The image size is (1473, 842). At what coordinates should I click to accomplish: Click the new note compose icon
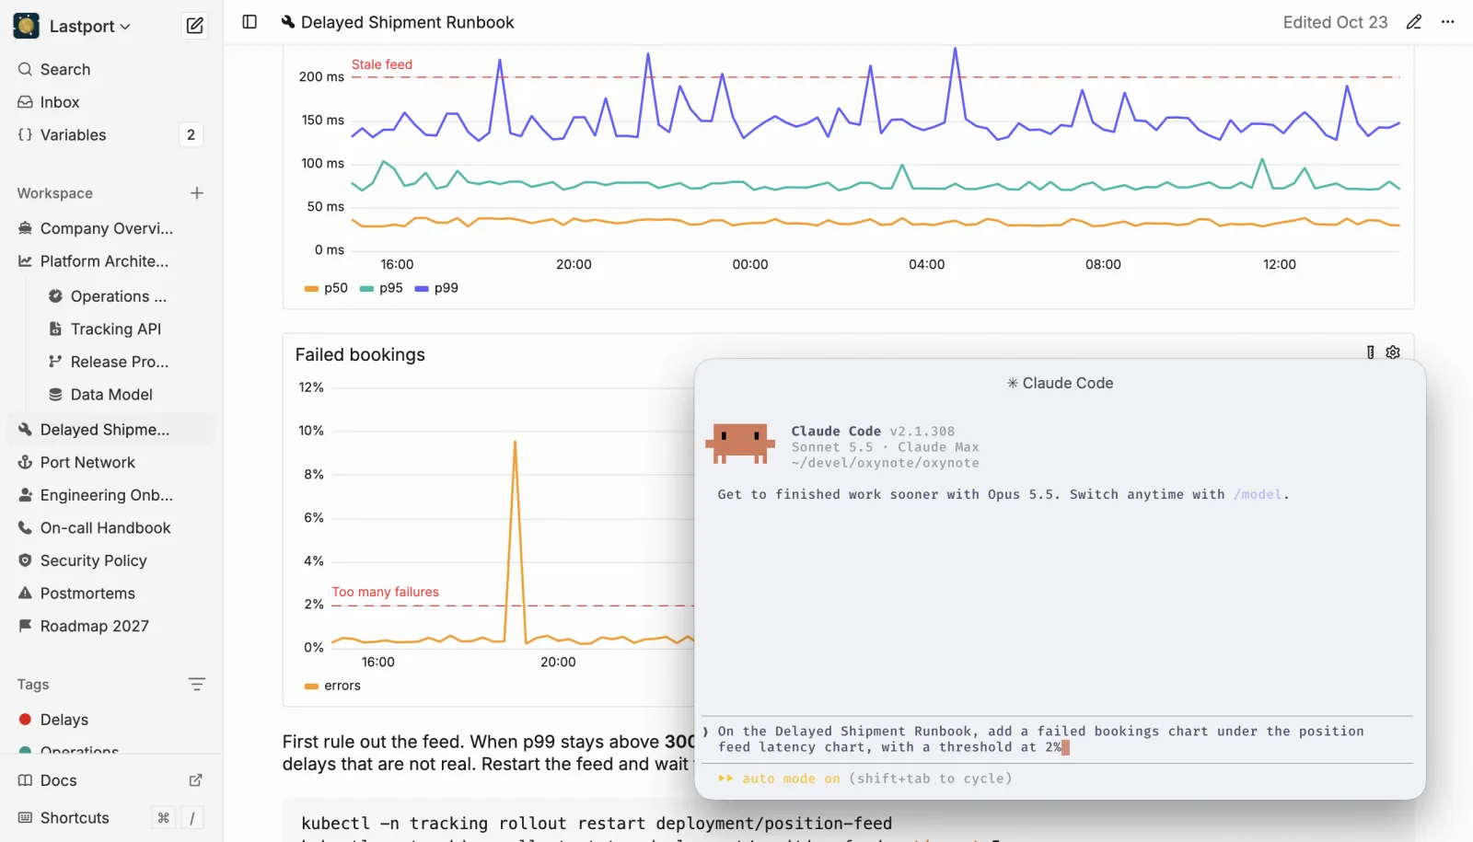point(194,26)
